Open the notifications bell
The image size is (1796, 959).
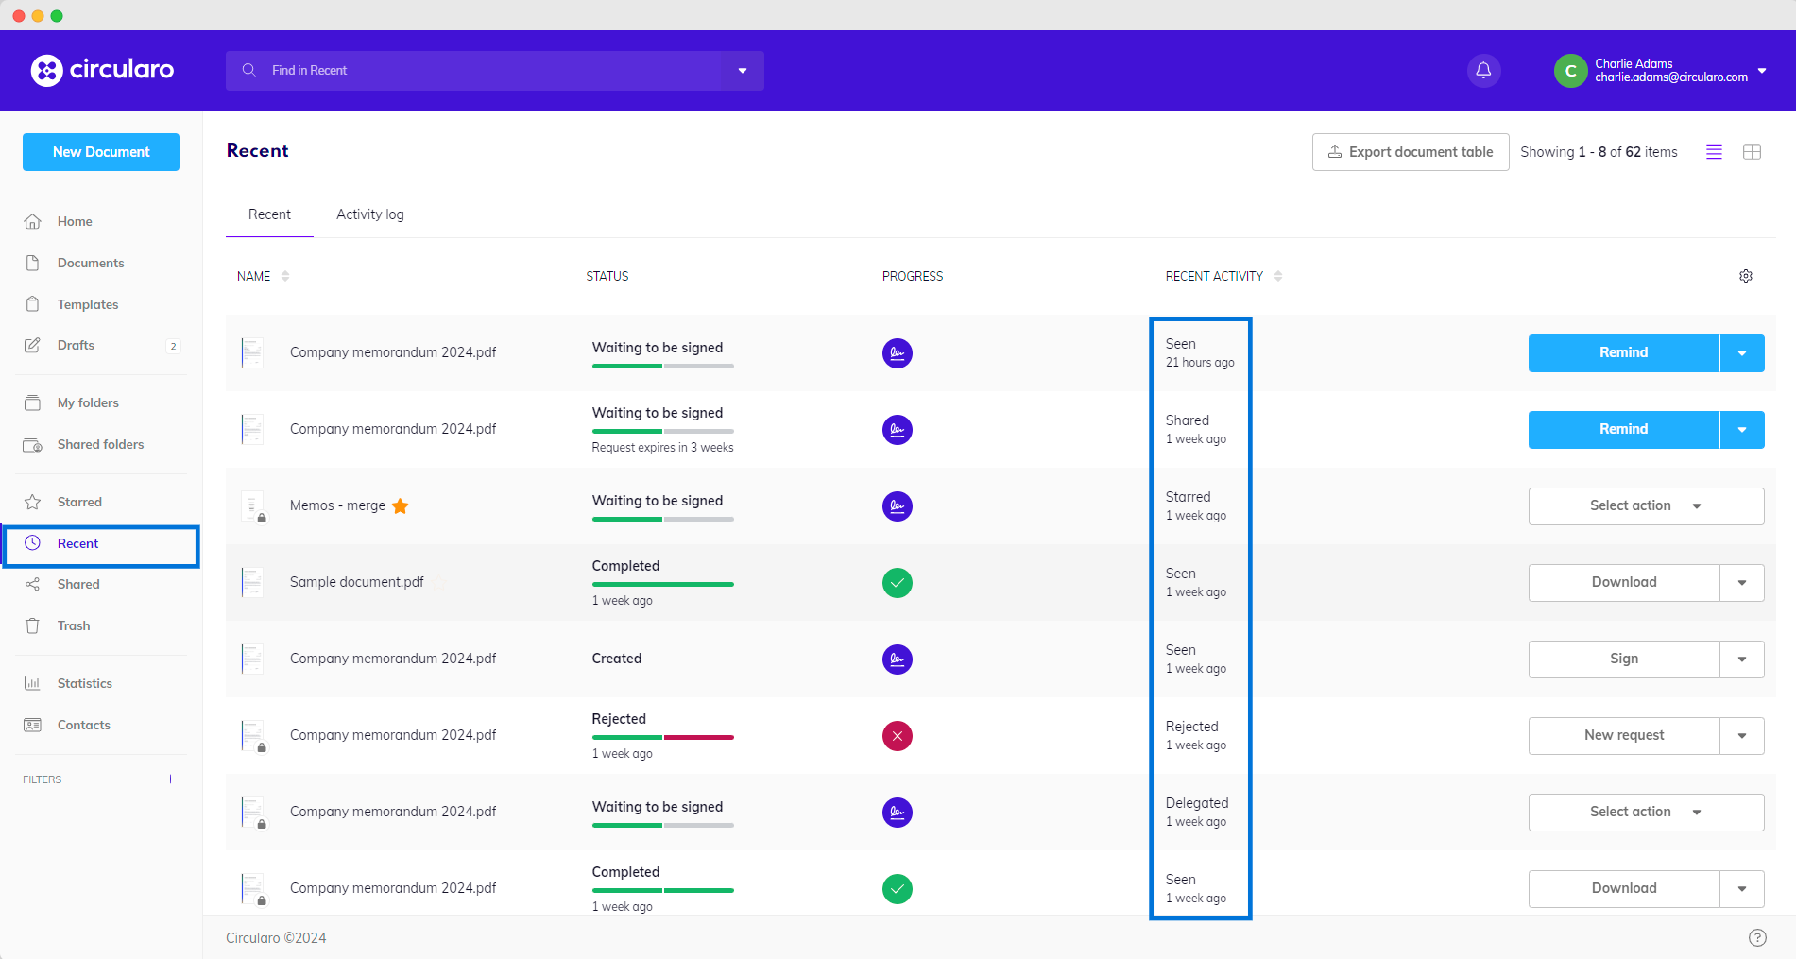coord(1483,71)
